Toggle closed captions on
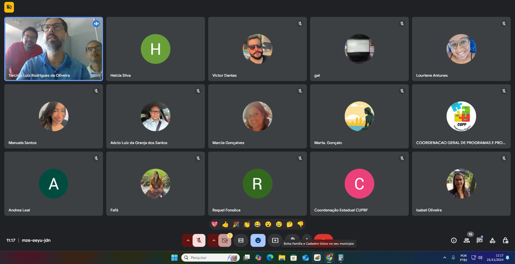The height and width of the screenshot is (264, 515). pos(241,240)
